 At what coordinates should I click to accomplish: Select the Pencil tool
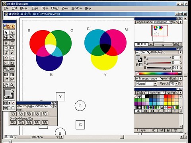point(12,52)
